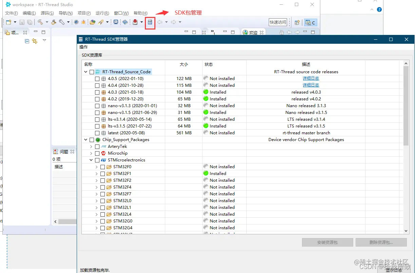The height and width of the screenshot is (273, 416).
Task: Open the SDK manager toolbar icon
Action: 150,22
